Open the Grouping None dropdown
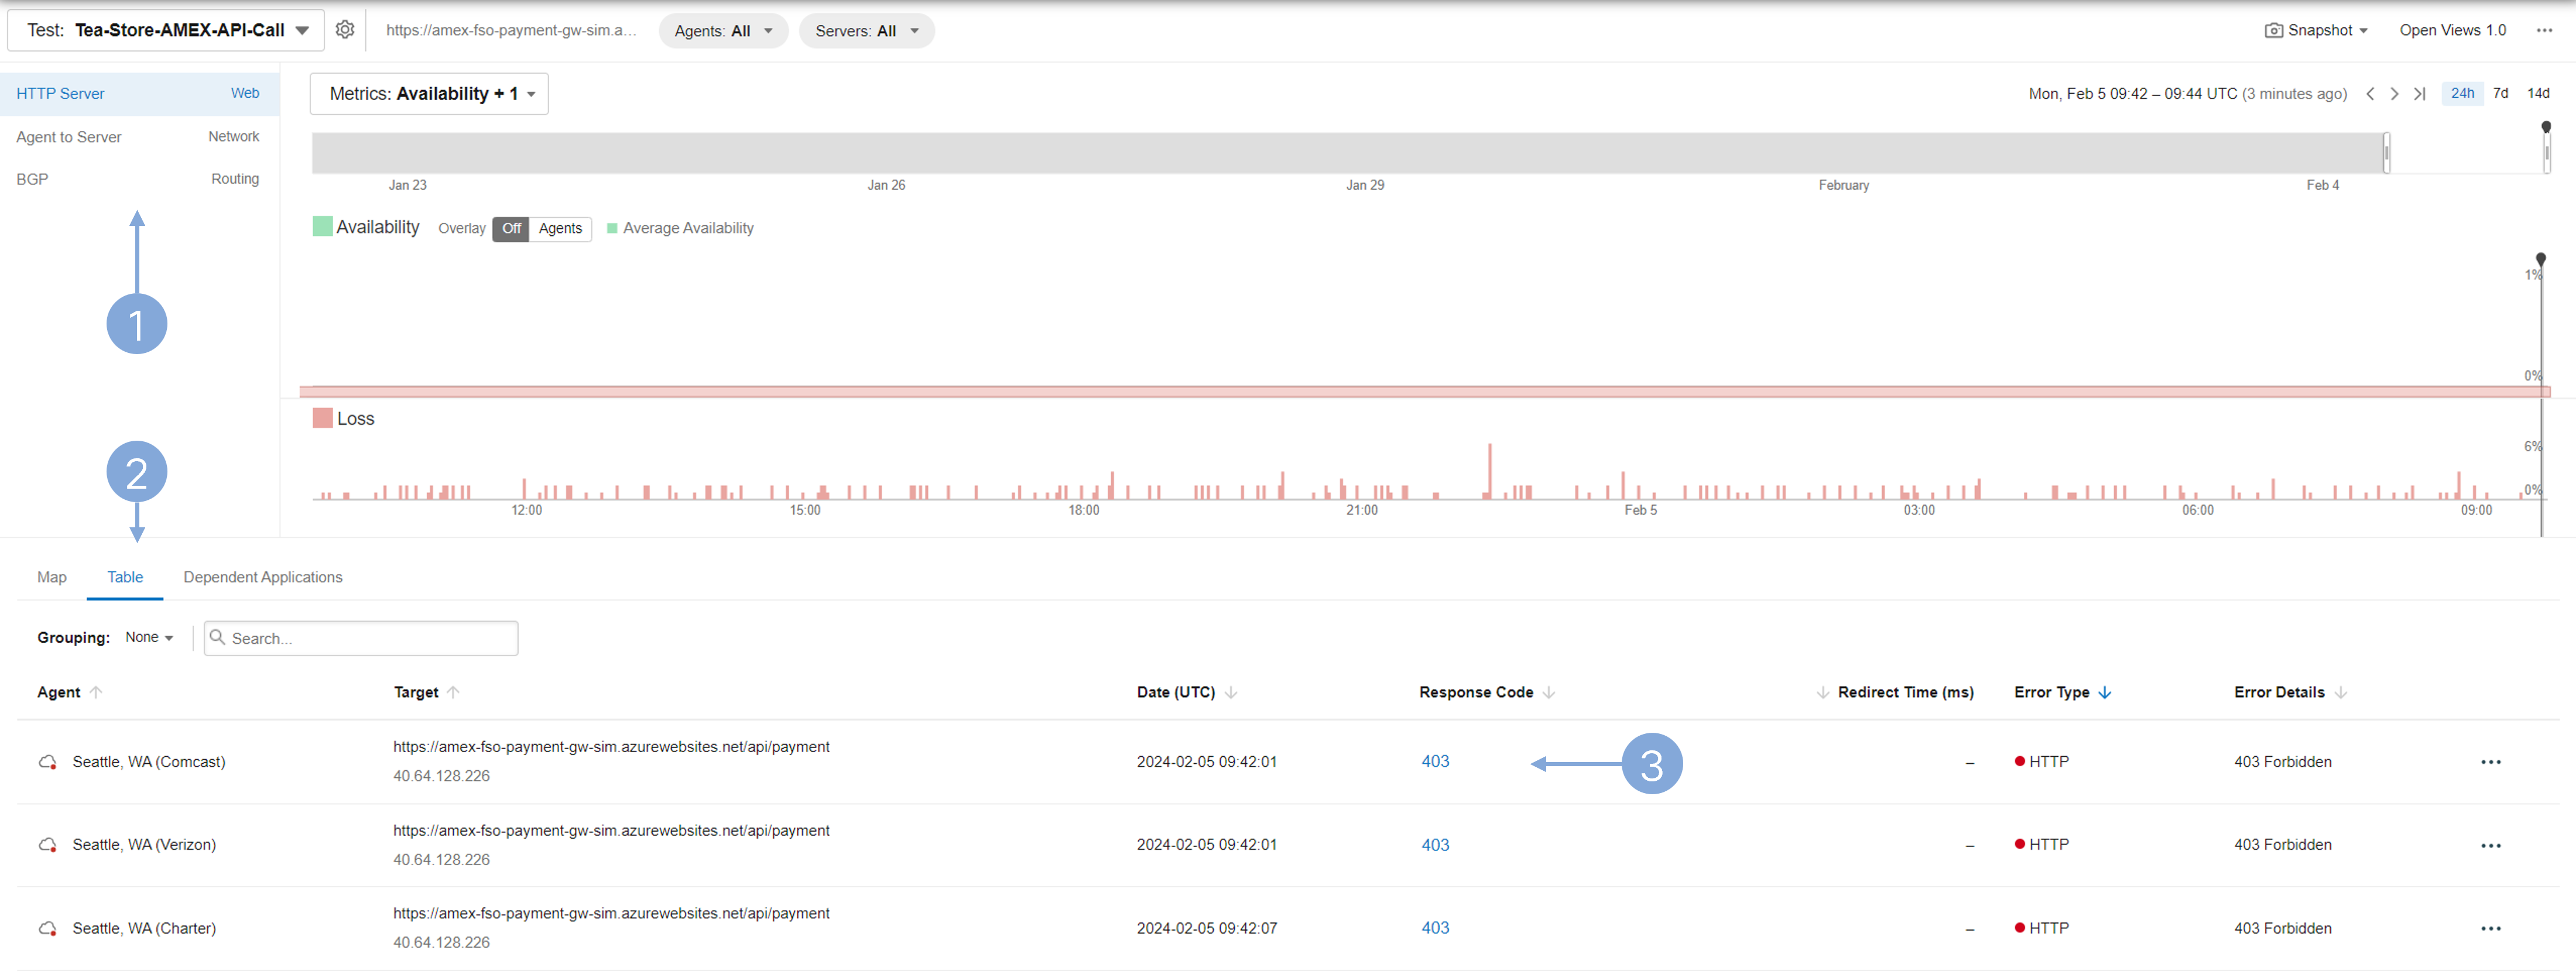This screenshot has height=978, width=2576. (x=149, y=638)
